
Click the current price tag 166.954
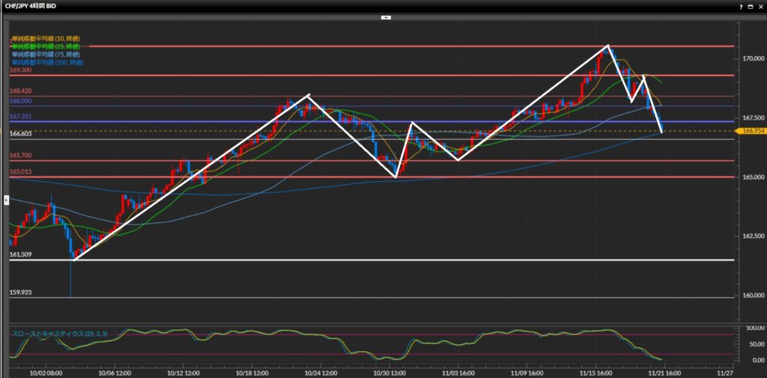click(751, 131)
